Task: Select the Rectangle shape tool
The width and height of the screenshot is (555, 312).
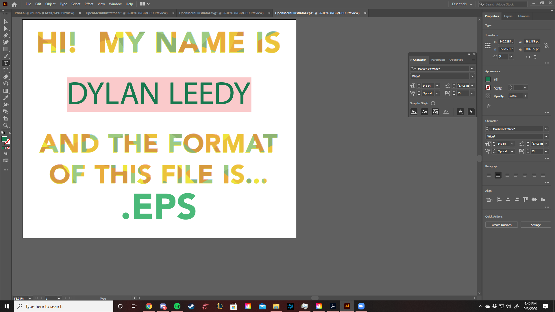Action: coord(5,49)
